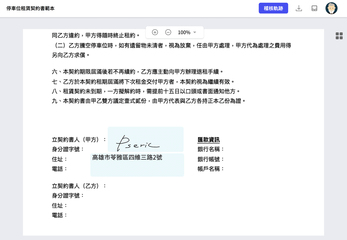347x240 pixels.
Task: Click 立契約書人（甲方）： label
Action: [79, 140]
